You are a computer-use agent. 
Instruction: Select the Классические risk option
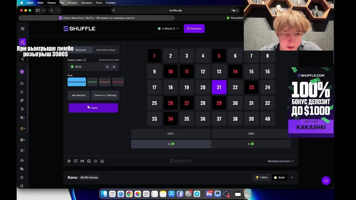click(x=77, y=82)
